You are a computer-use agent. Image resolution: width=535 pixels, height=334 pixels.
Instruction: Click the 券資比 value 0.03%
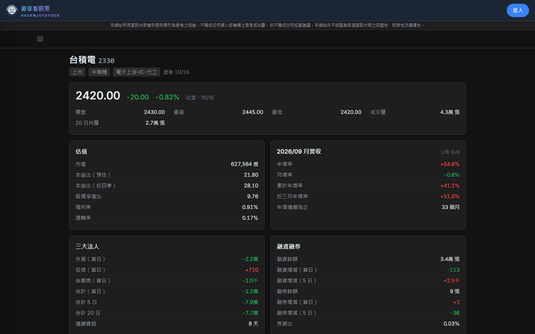click(x=451, y=324)
